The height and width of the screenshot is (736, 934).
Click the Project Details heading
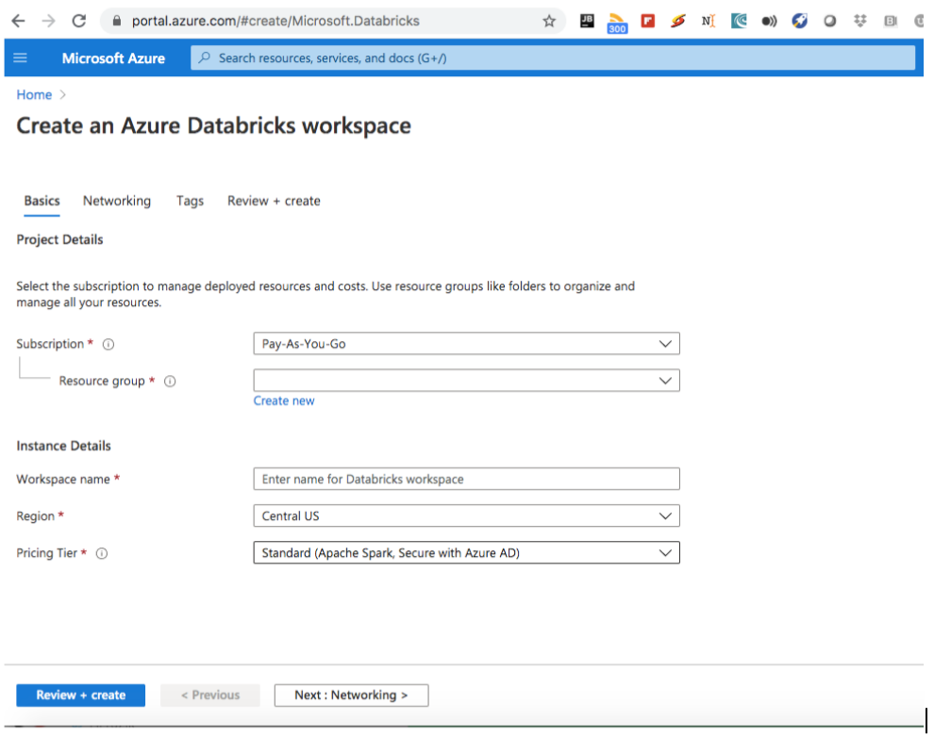pos(59,239)
